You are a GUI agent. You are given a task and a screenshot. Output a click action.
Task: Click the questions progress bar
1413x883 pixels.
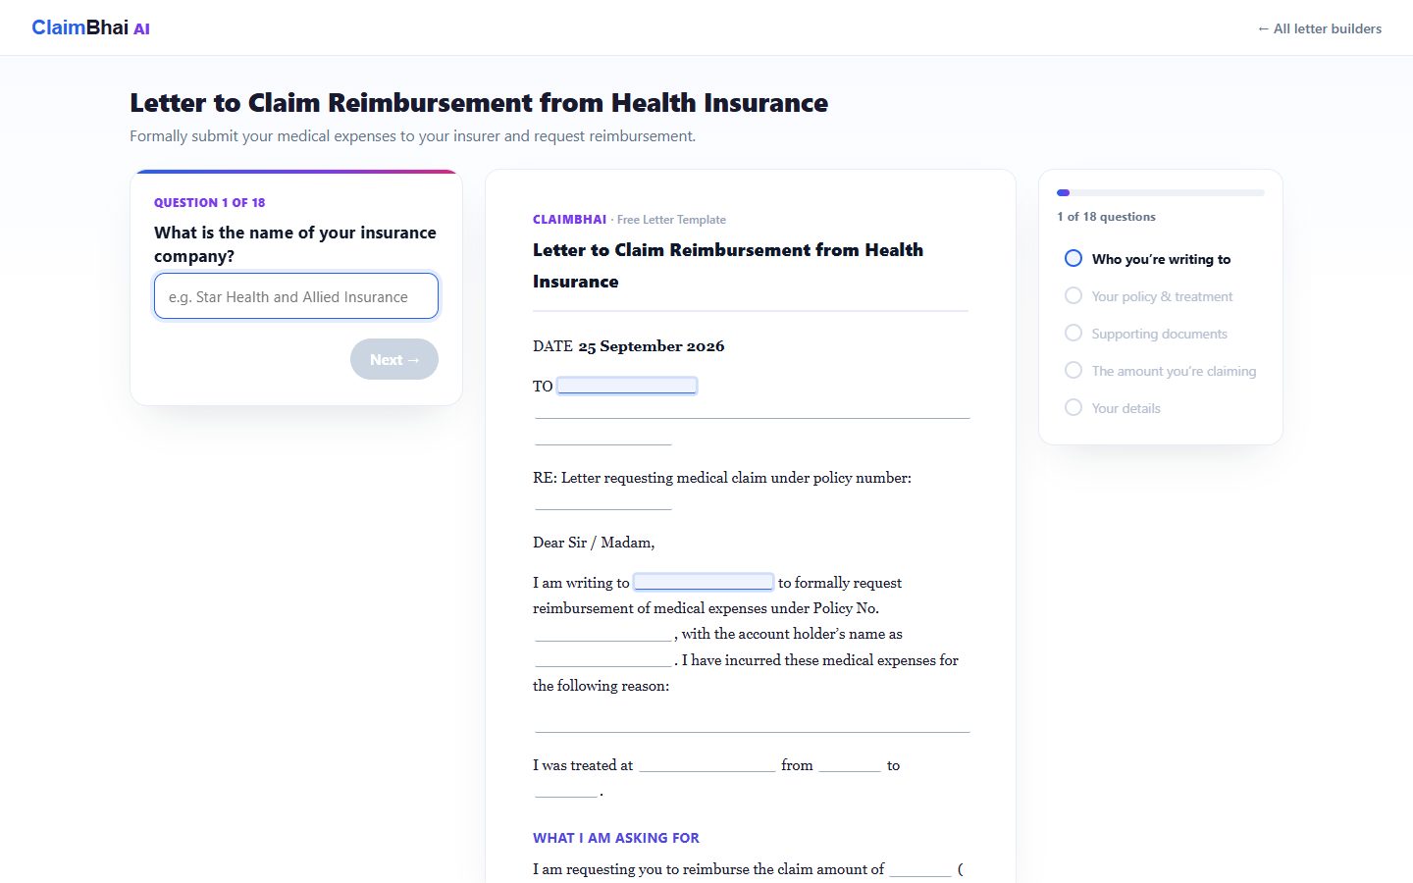tap(1161, 192)
